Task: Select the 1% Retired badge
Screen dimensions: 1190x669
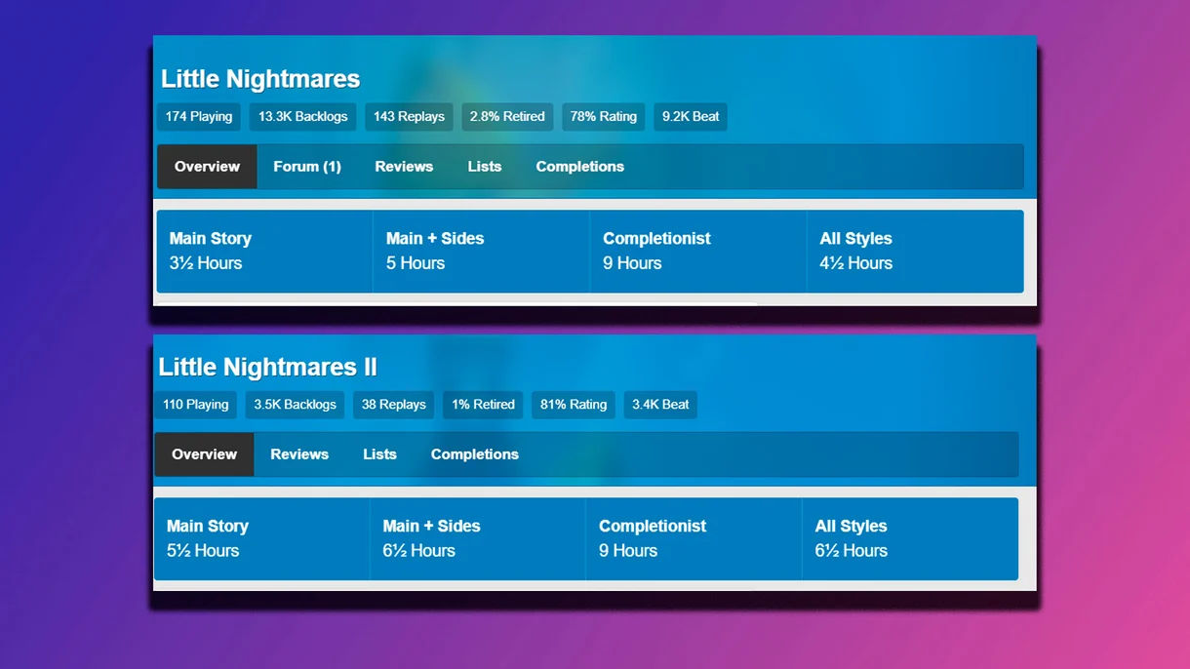Action: pyautogui.click(x=483, y=405)
